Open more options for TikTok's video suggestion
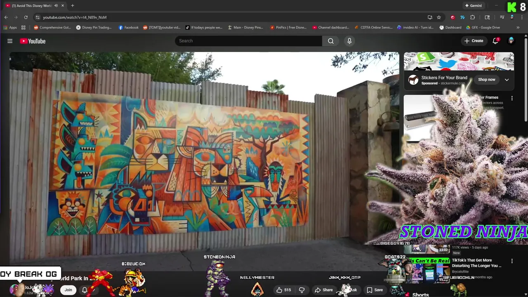 (512, 261)
